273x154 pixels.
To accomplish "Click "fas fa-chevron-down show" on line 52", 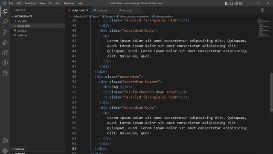I will [x=150, y=92].
